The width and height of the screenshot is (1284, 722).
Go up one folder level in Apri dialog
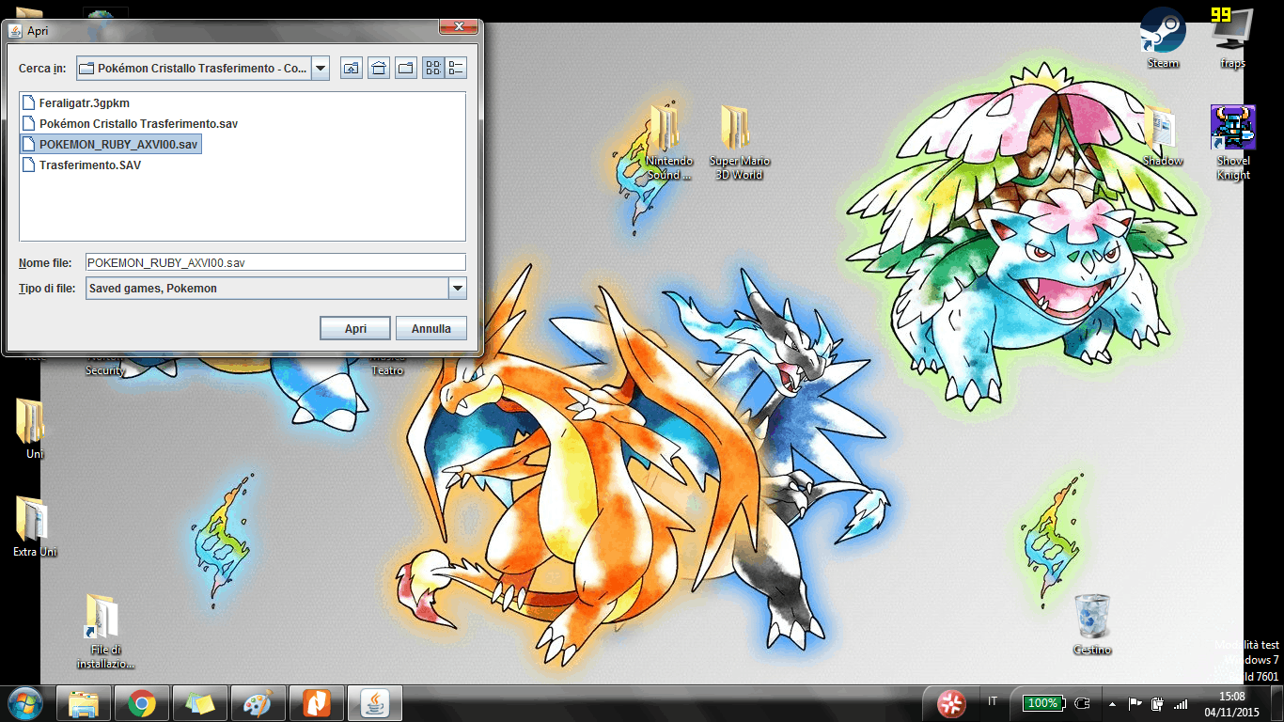pos(352,68)
